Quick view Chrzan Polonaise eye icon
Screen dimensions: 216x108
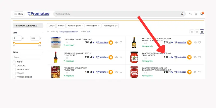(x=117, y=42)
